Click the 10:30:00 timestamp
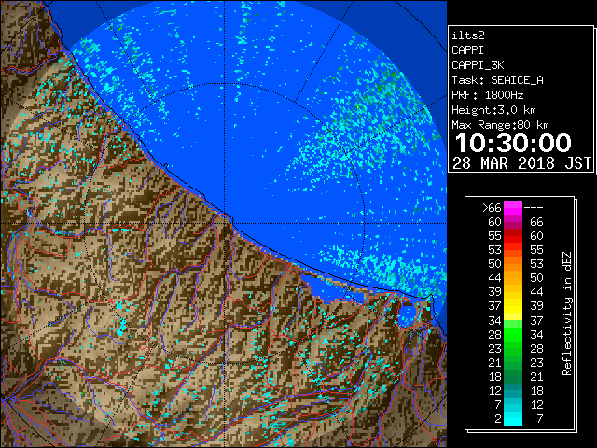Viewport: 597px width, 448px height. click(x=513, y=143)
